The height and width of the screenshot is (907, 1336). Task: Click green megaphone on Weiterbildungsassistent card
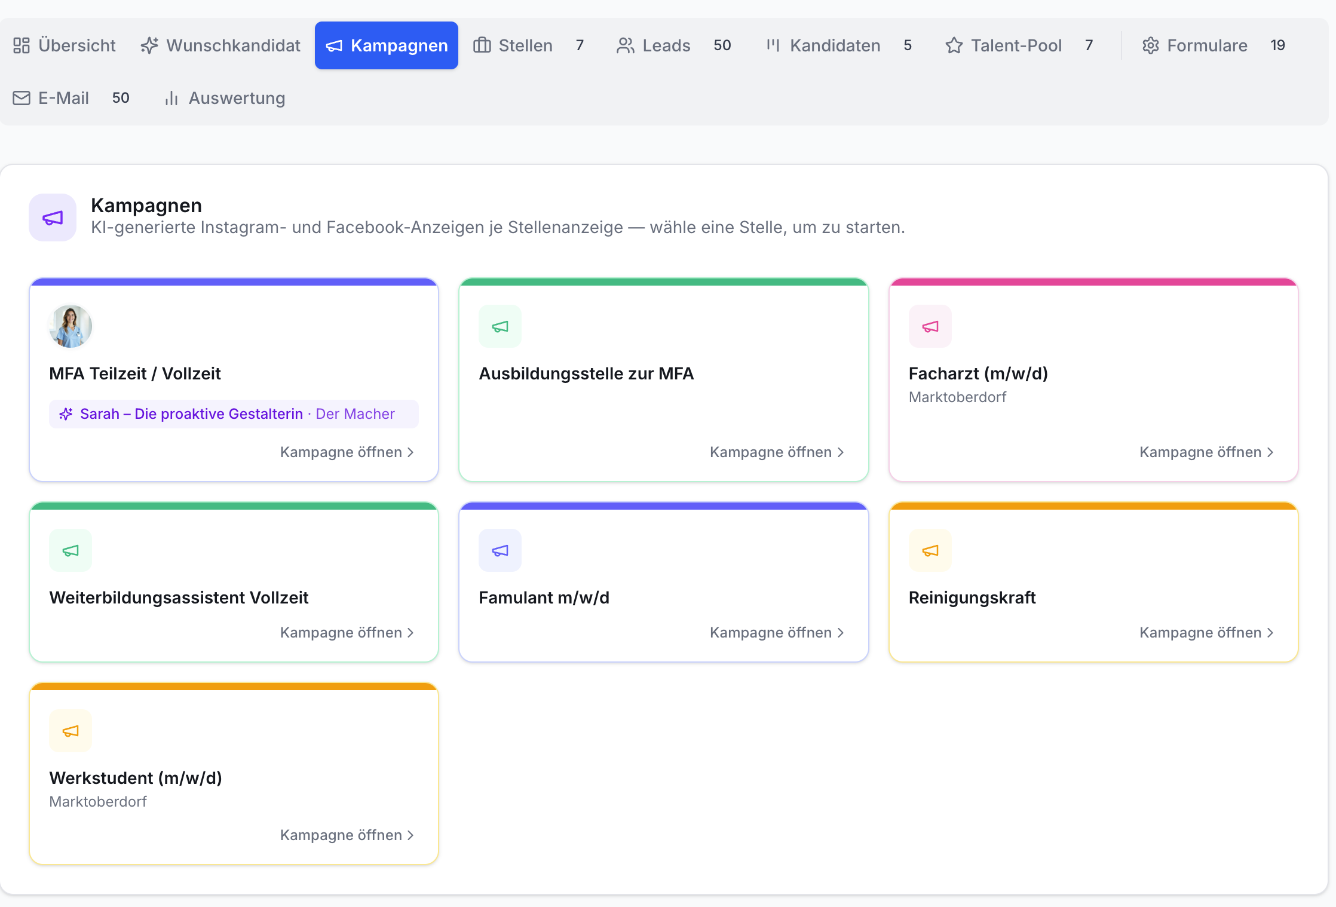pos(71,550)
